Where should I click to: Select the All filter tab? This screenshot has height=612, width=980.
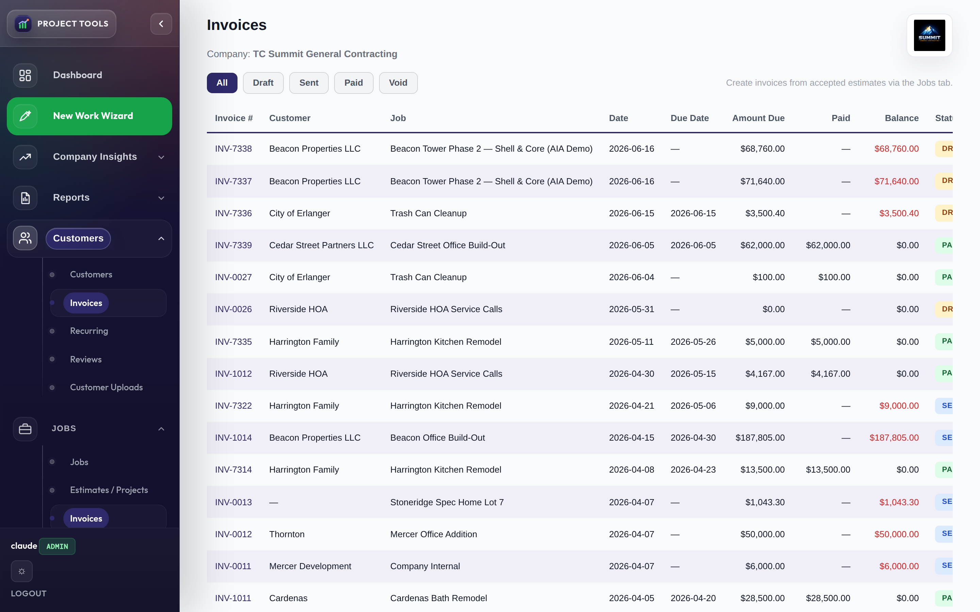tap(222, 83)
